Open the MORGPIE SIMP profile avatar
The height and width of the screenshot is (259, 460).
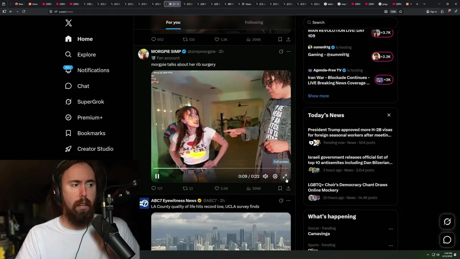click(x=144, y=54)
